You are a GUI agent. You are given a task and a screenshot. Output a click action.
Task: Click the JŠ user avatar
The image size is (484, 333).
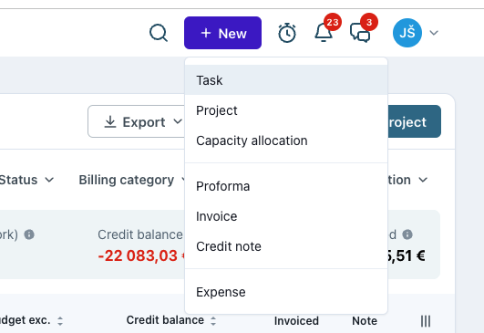407,33
